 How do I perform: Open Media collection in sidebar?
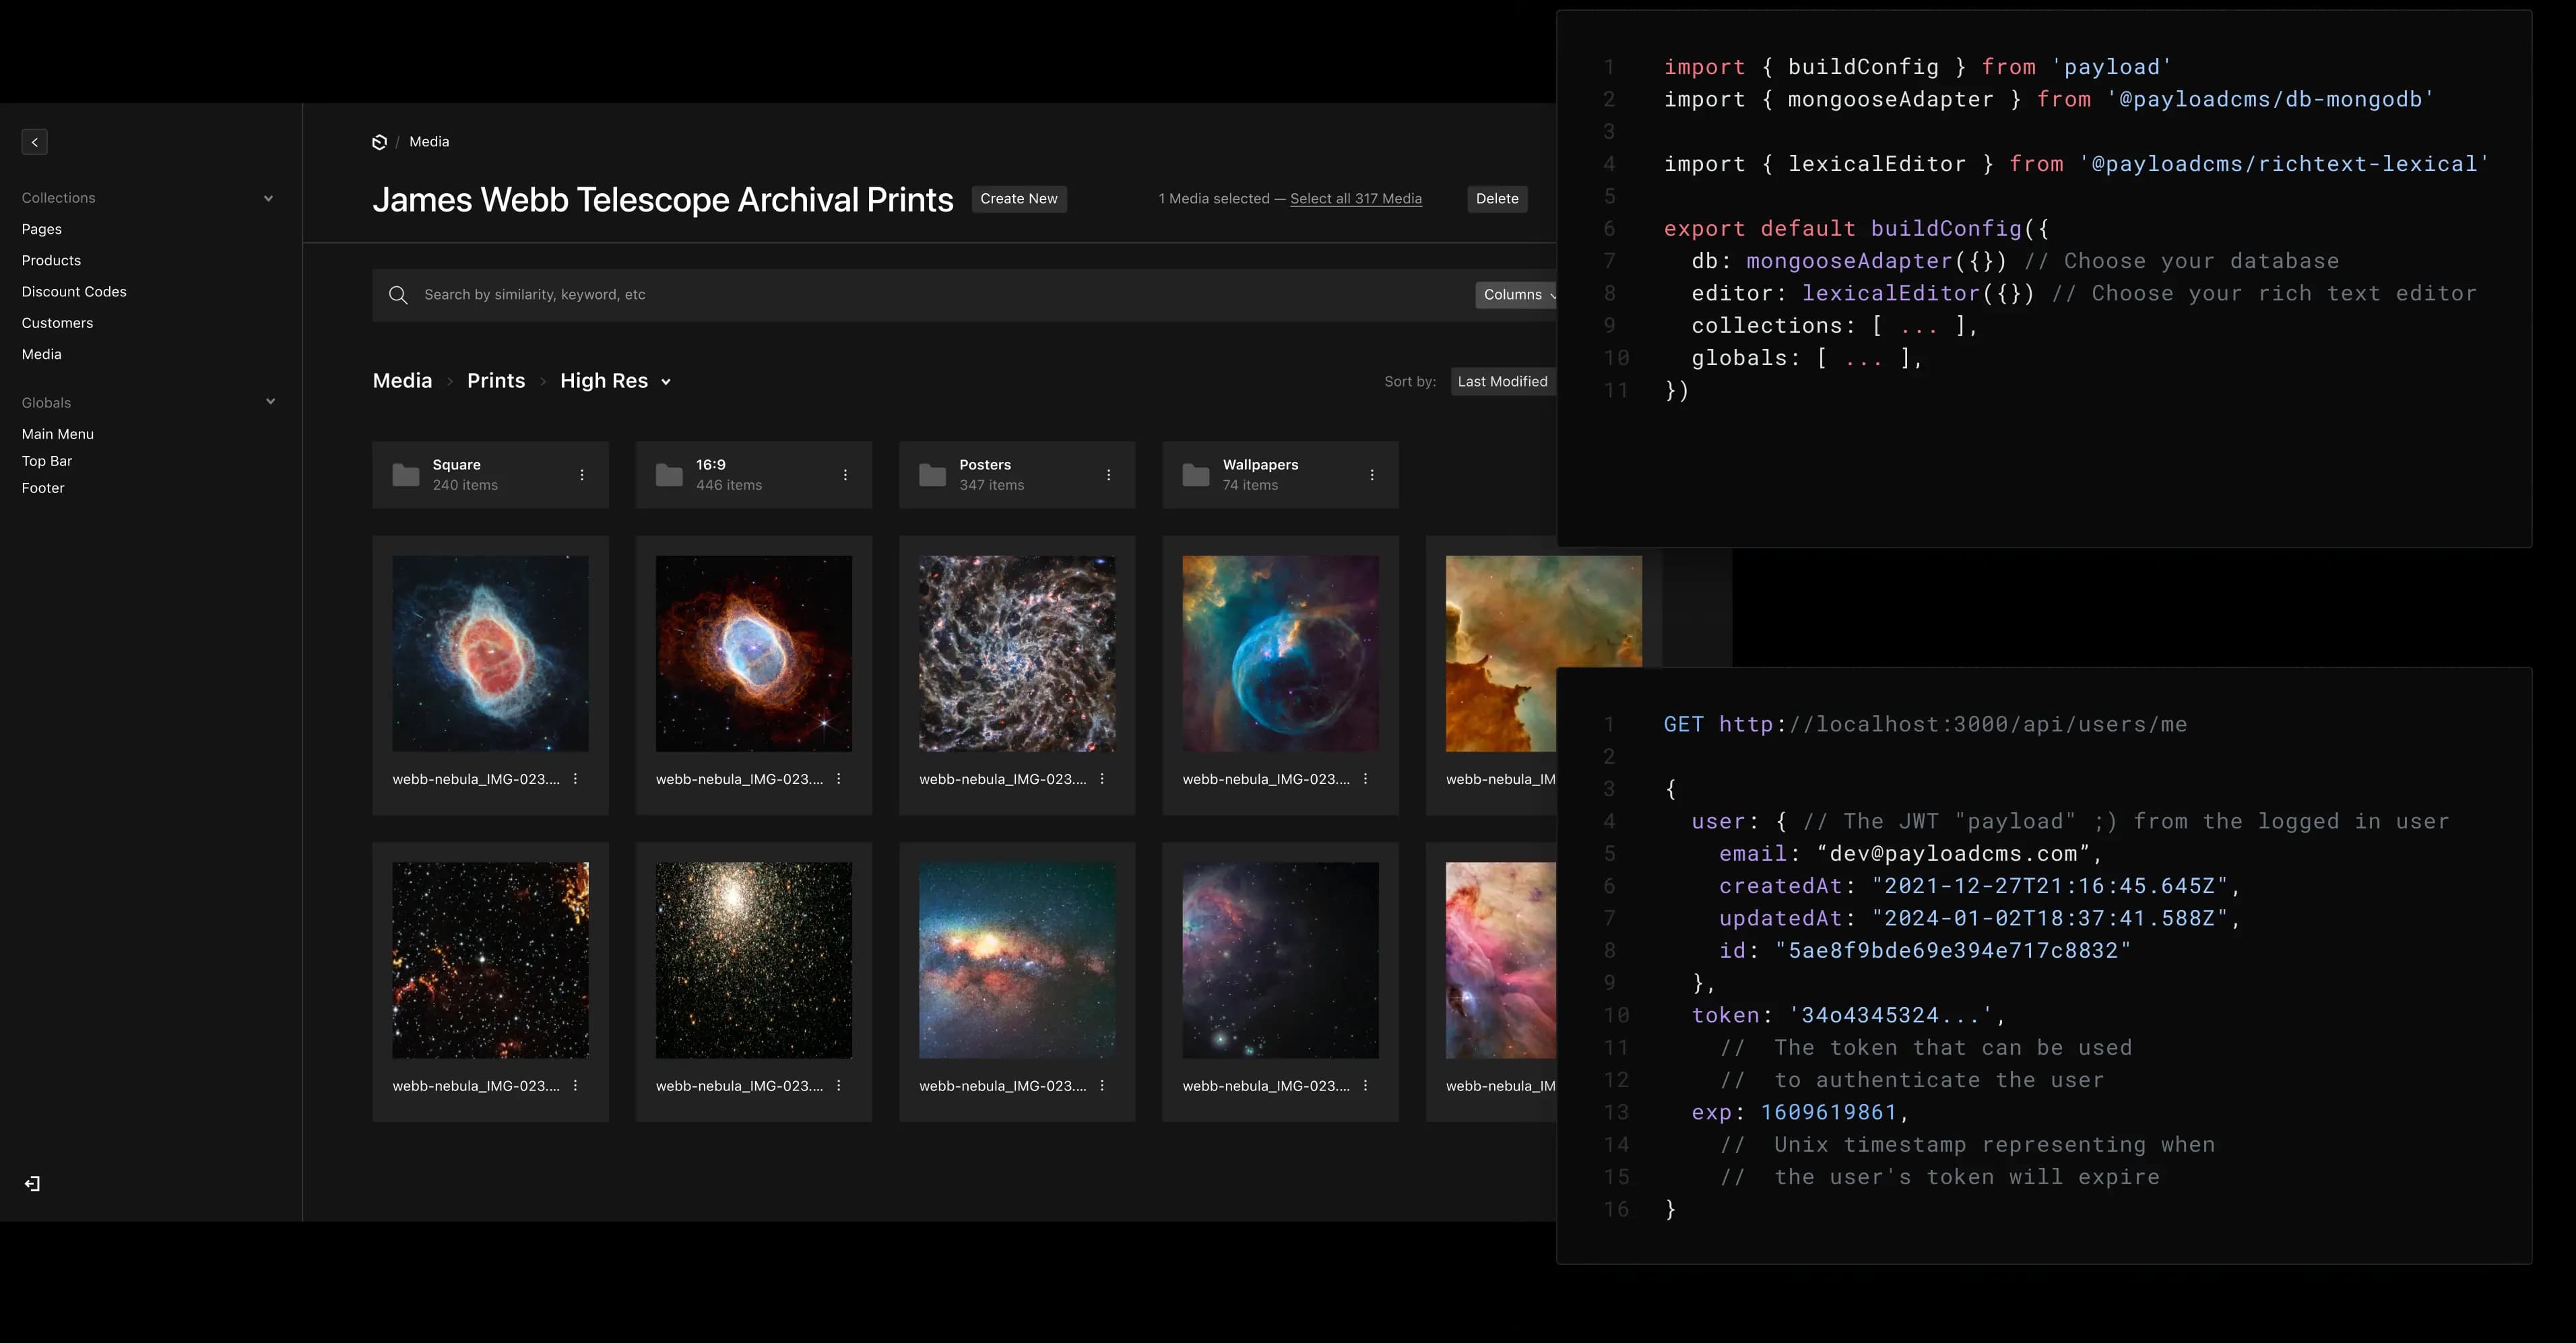(x=42, y=354)
